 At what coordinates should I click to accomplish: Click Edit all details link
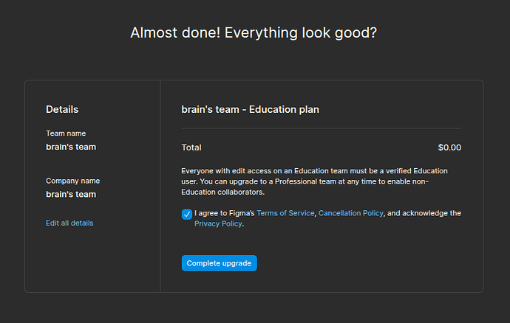(69, 223)
